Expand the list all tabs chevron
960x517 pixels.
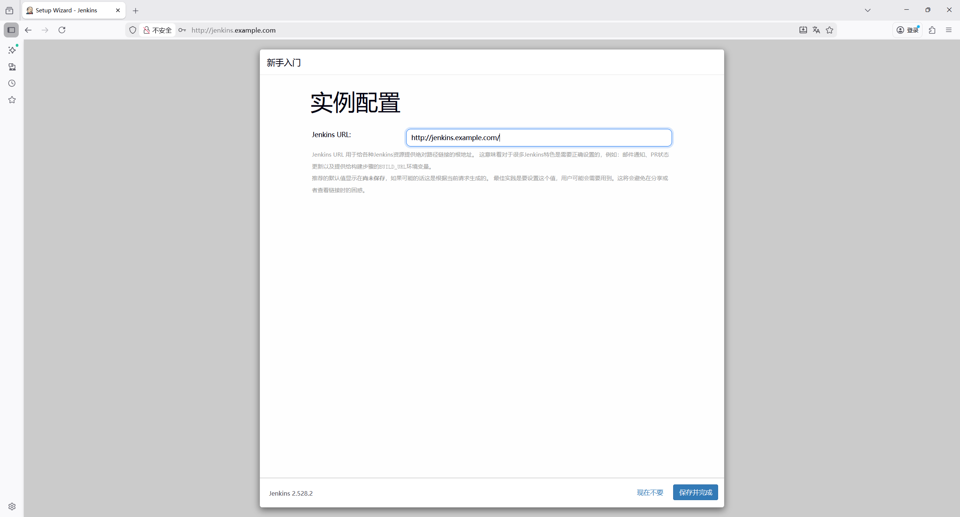(x=868, y=10)
